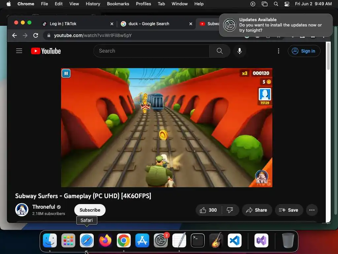Click the Chrome icon in the Dock

tap(124, 240)
